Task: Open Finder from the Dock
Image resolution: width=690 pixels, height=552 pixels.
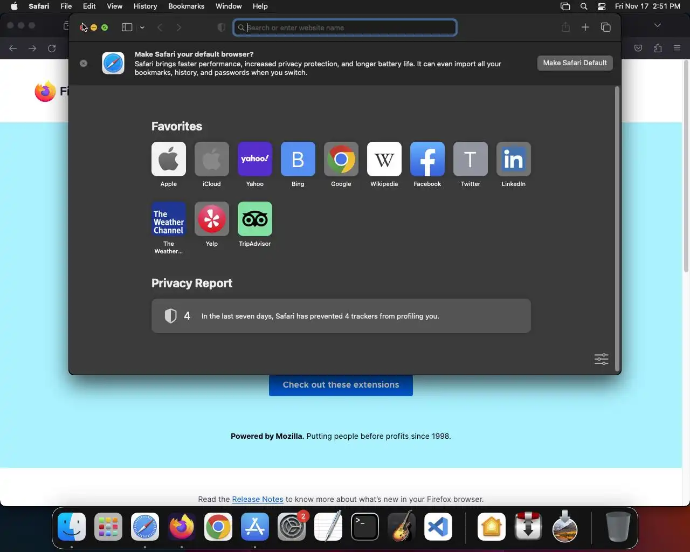Action: [x=72, y=527]
